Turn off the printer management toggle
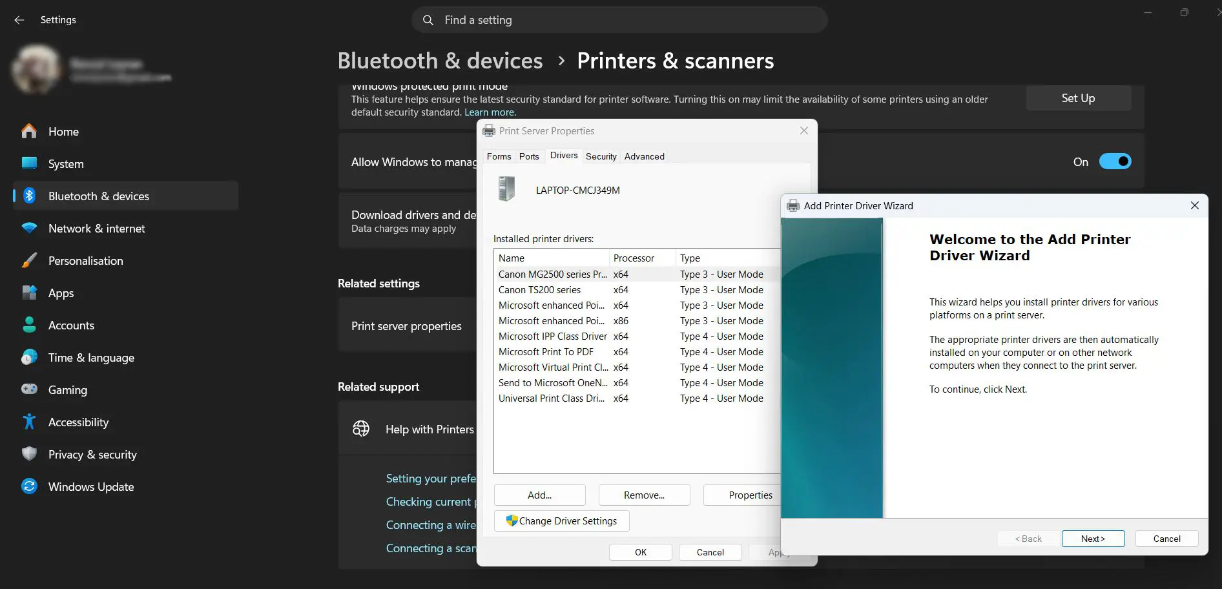This screenshot has width=1222, height=589. pyautogui.click(x=1115, y=161)
